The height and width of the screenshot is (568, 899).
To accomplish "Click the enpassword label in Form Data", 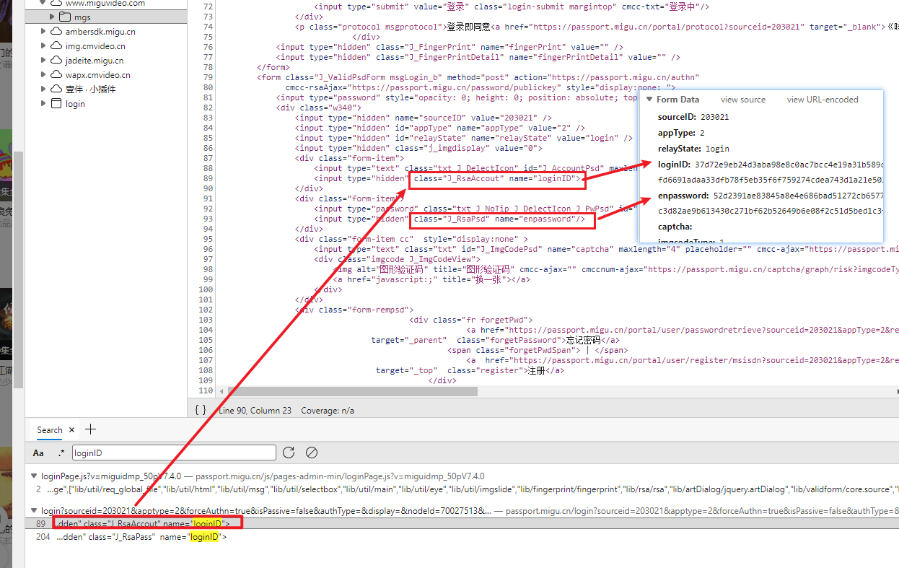I will point(683,196).
